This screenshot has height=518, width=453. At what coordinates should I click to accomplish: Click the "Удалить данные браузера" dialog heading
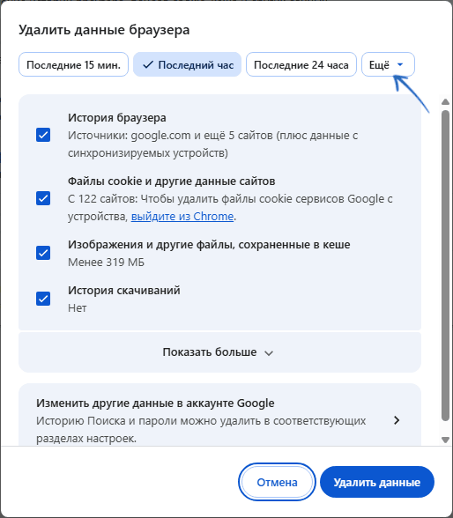104,30
